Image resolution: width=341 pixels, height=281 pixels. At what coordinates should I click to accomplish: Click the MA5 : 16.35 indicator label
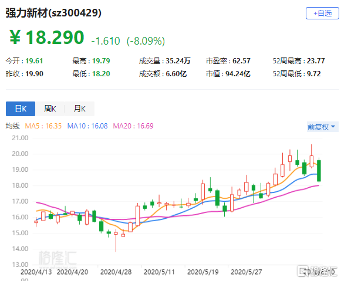[x=43, y=126]
